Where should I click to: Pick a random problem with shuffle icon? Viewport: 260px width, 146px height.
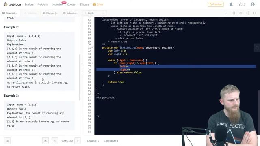(x=45, y=141)
